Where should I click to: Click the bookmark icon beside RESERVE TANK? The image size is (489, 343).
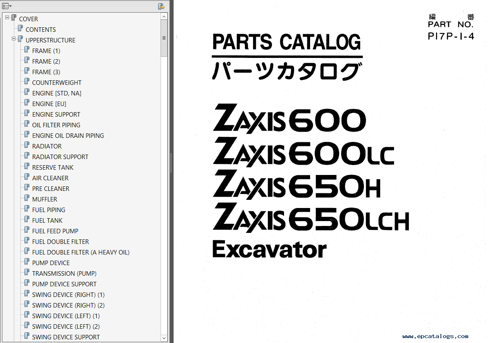pyautogui.click(x=27, y=167)
